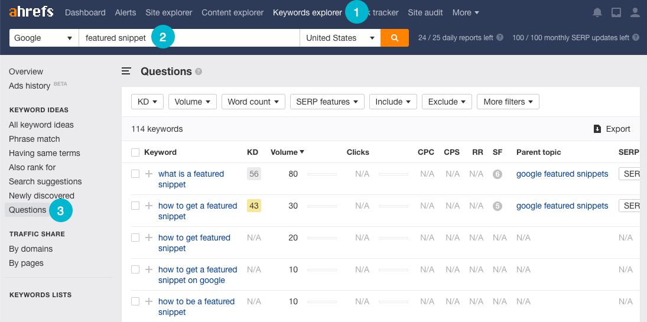Select Phrase match in the sidebar
Screen dimensions: 647x322
coord(34,139)
